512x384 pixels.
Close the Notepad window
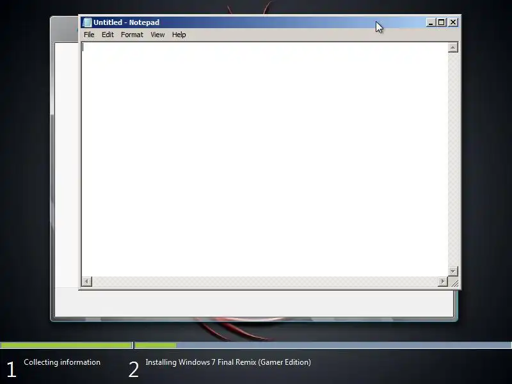tap(453, 22)
